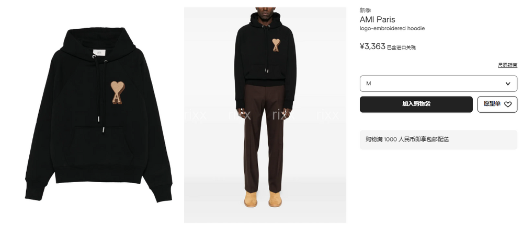Open the model wearing hoodie photo
Image resolution: width=523 pixels, height=226 pixels.
(x=265, y=115)
